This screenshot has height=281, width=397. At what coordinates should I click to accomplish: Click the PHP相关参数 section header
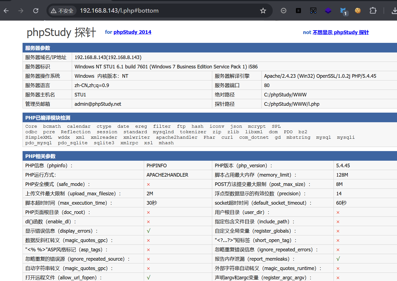210,156
